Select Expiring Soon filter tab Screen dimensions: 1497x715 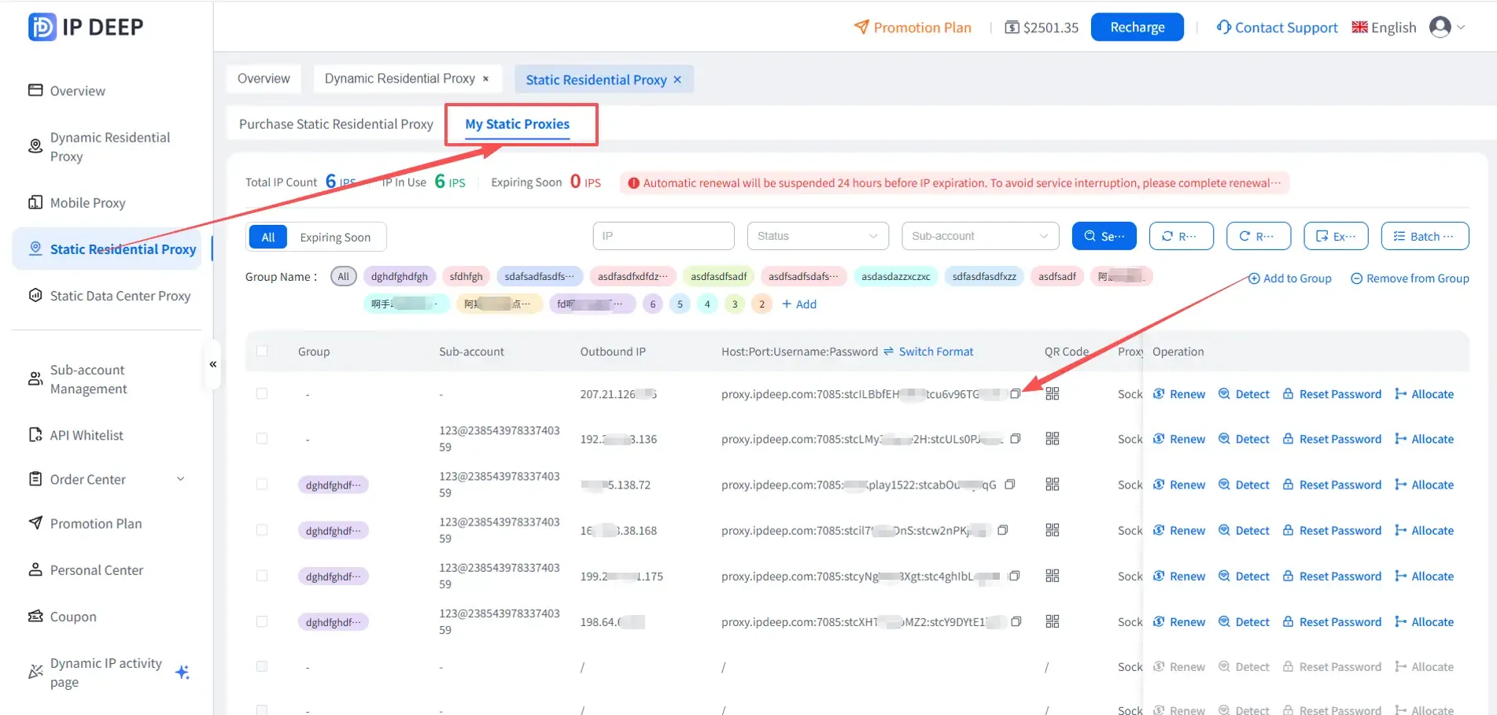click(335, 237)
